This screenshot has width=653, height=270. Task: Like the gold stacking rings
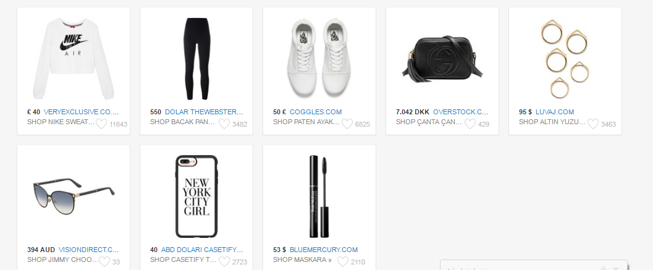[592, 124]
